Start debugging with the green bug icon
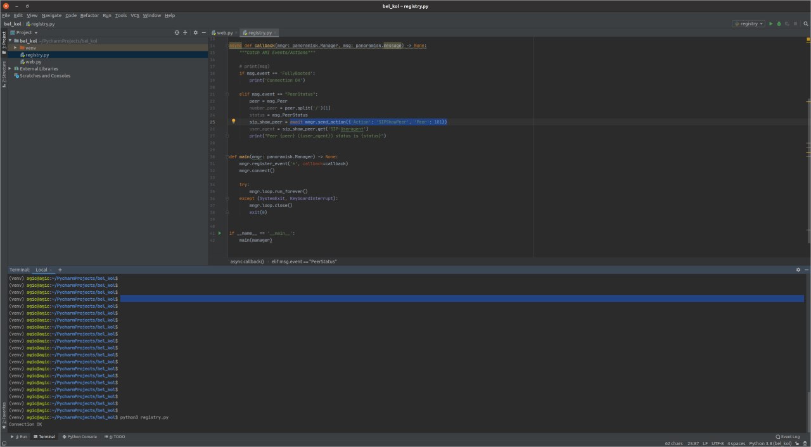This screenshot has width=811, height=447. pos(779,23)
